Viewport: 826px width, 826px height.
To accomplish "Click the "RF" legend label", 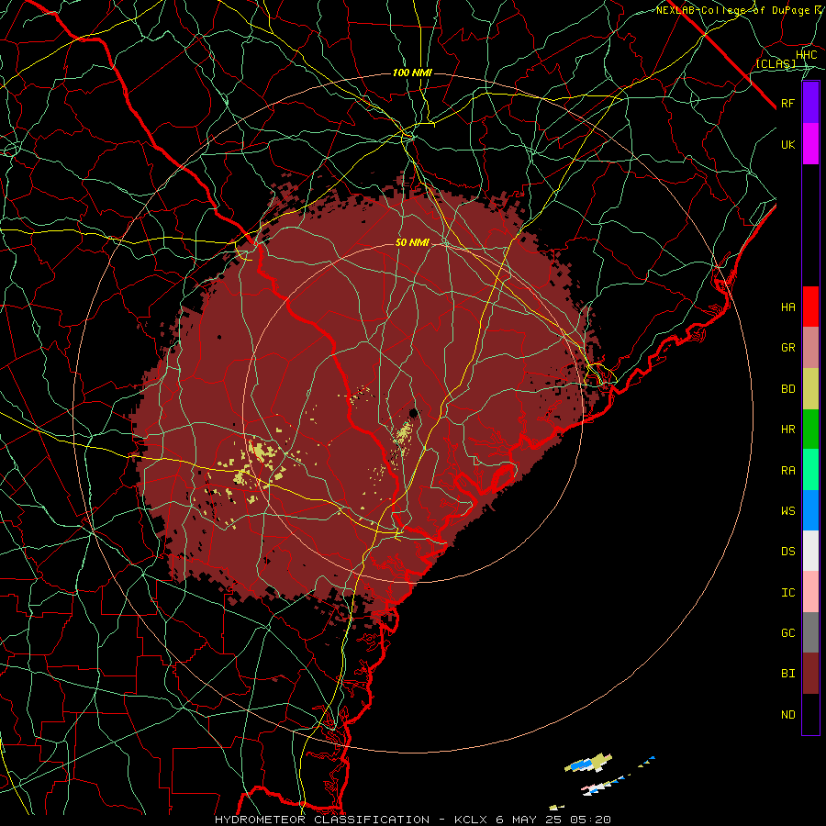I will (x=787, y=103).
